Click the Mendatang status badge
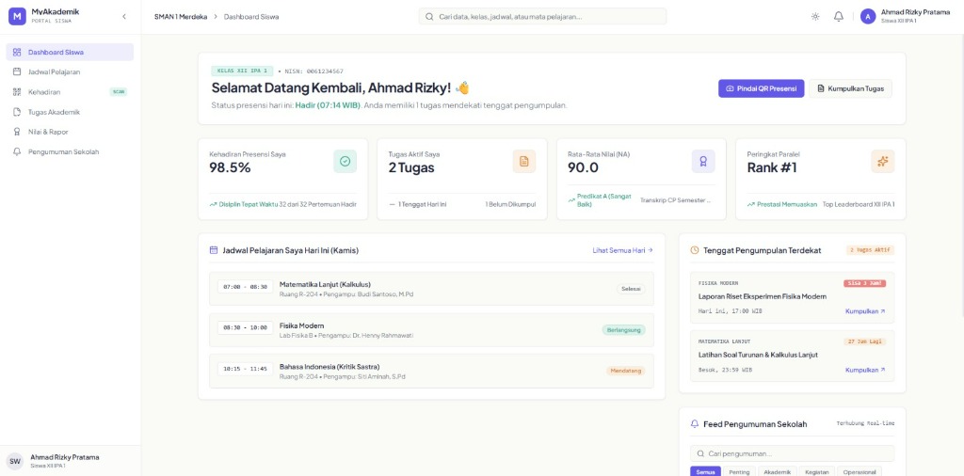964x476 pixels. 626,371
